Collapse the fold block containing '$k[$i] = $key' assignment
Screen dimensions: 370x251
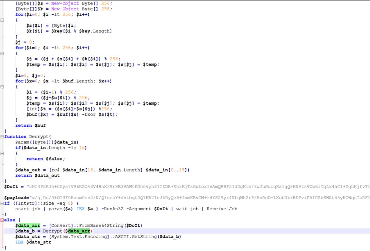(2, 20)
